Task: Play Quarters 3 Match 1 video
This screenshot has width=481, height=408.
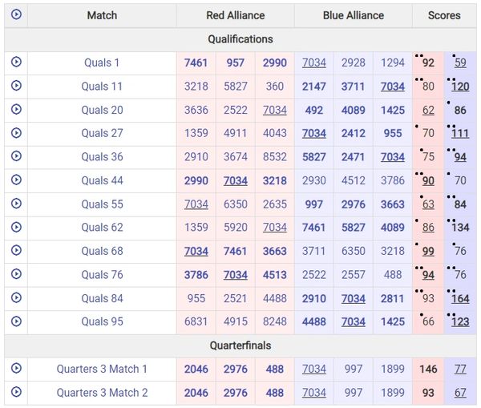Action: tap(16, 369)
